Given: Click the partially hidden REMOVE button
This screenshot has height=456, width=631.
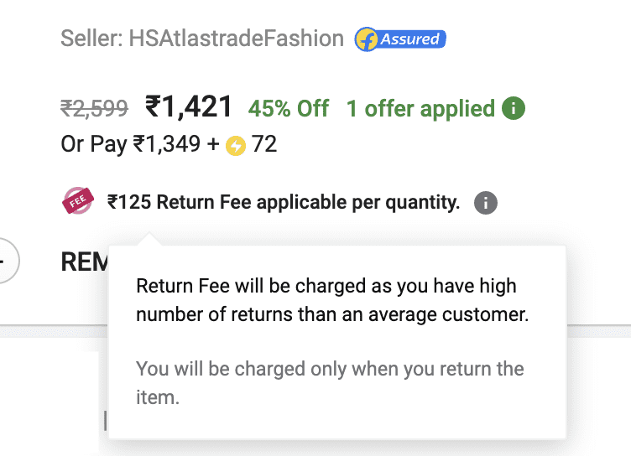Looking at the screenshot, I should (85, 262).
